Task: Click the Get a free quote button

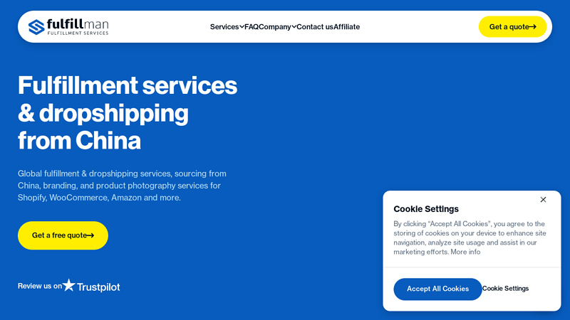Action: click(63, 235)
